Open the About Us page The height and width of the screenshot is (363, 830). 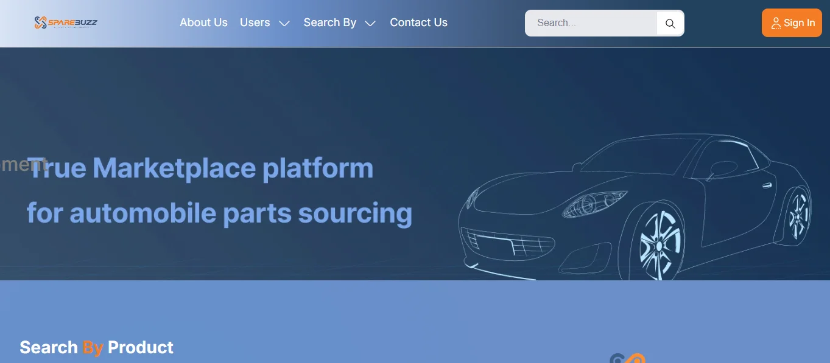point(203,22)
